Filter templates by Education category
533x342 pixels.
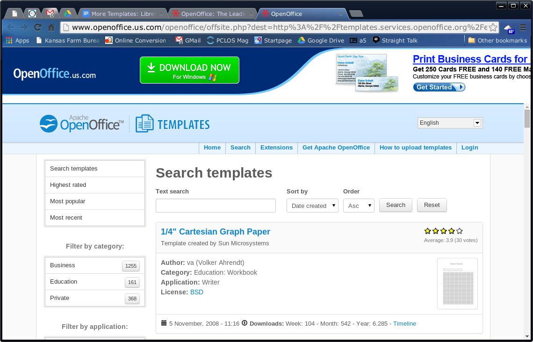coord(95,282)
